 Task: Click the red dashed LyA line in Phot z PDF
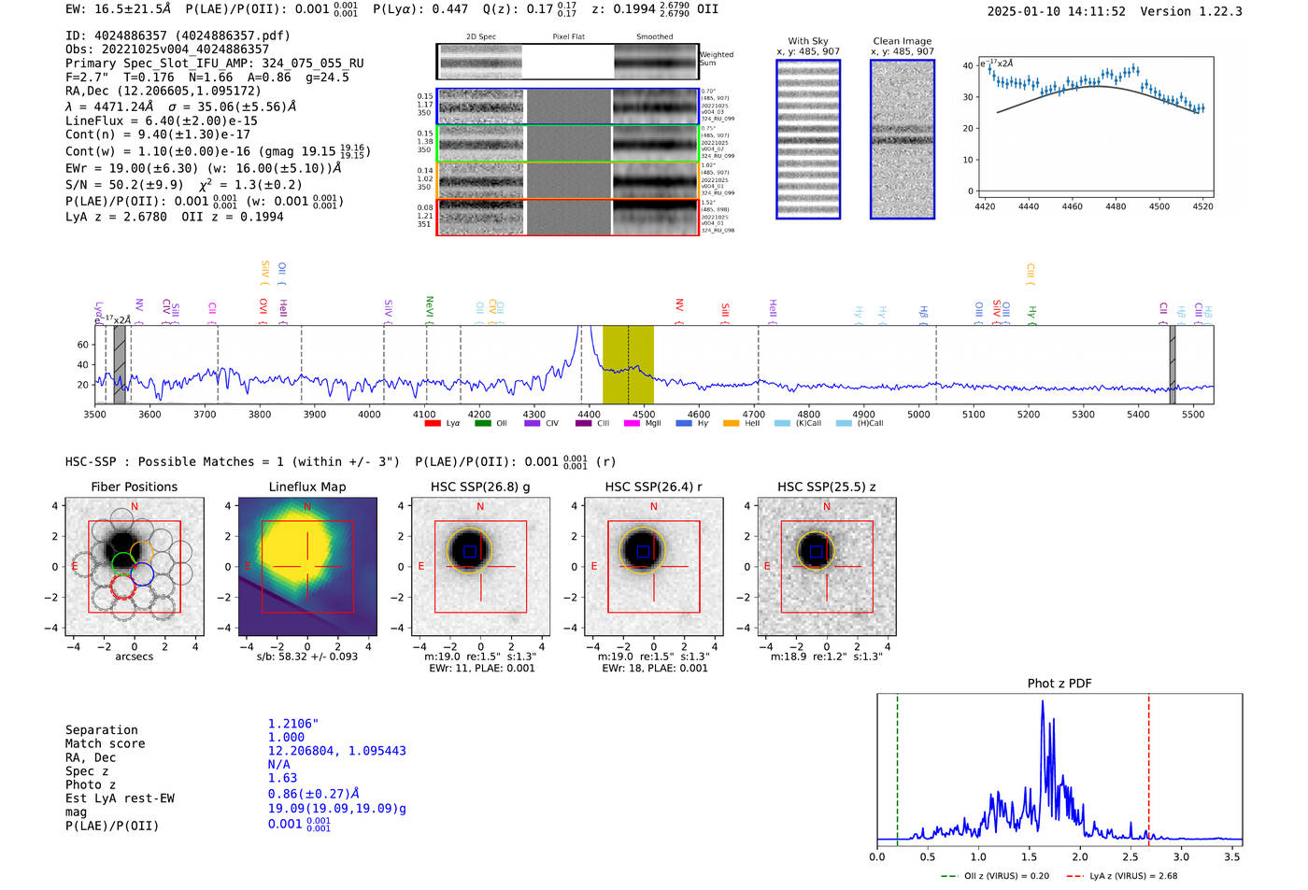click(1149, 770)
